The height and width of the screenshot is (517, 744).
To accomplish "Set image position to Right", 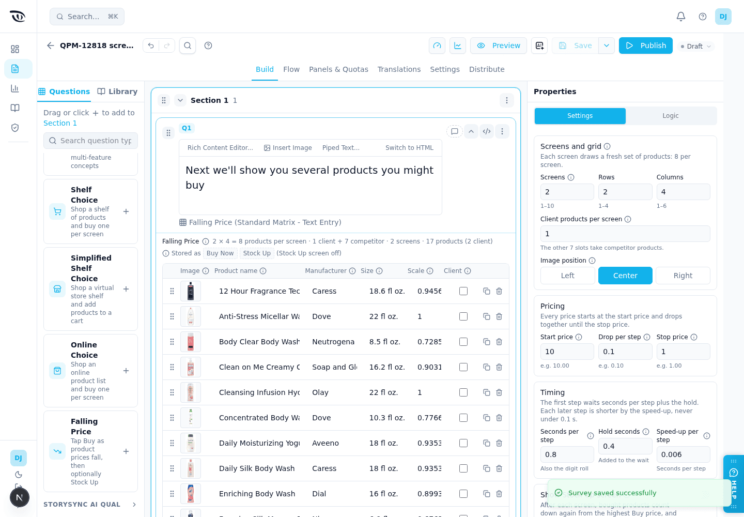I will click(683, 276).
